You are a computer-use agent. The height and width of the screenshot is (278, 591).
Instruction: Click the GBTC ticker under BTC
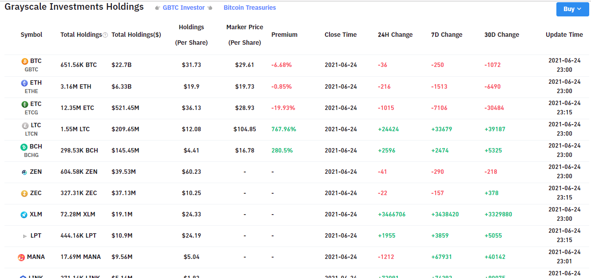click(x=32, y=70)
